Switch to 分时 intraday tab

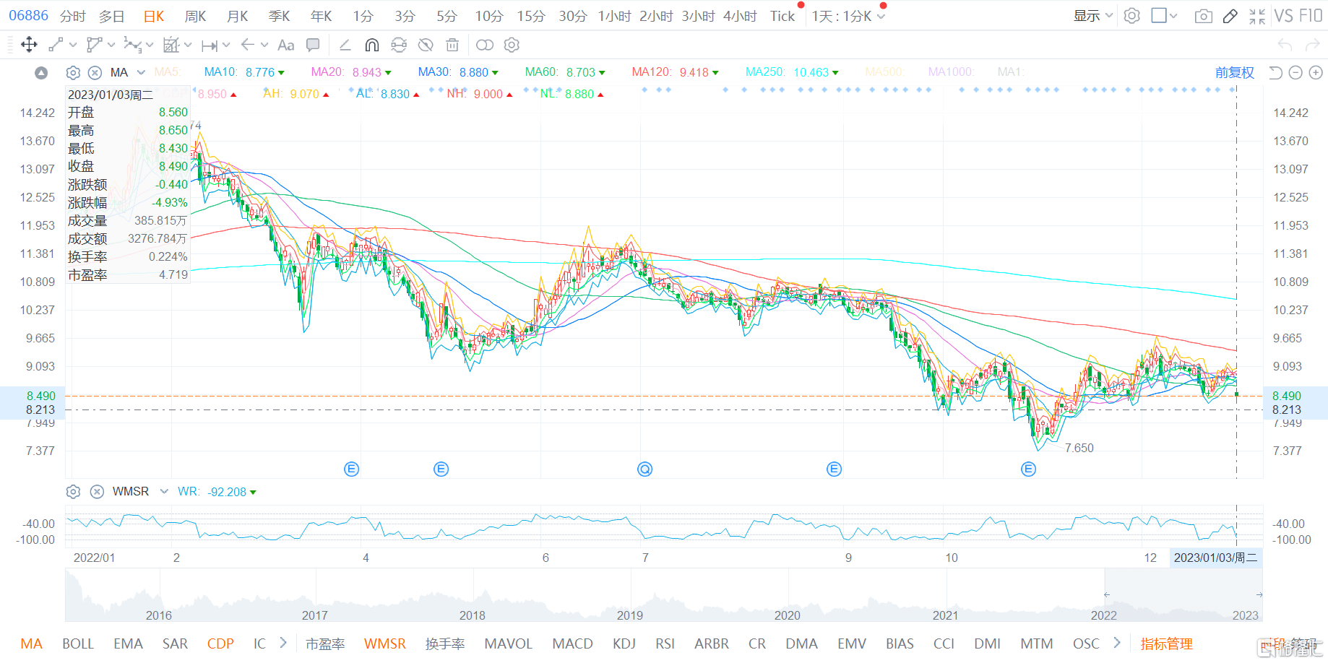[x=72, y=16]
